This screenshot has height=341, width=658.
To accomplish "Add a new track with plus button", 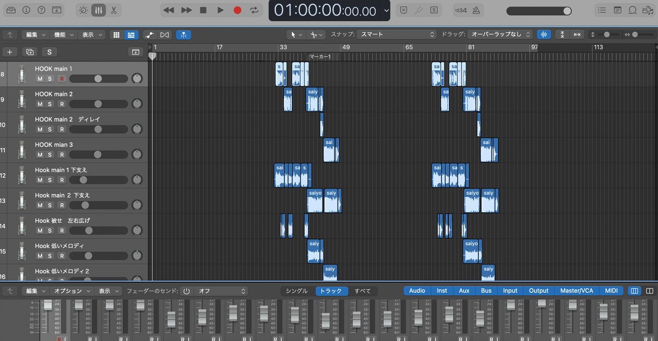I will point(10,52).
